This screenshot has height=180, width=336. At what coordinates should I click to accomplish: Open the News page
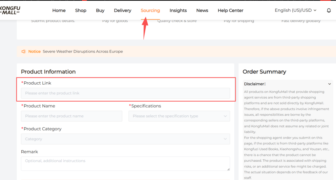202,10
